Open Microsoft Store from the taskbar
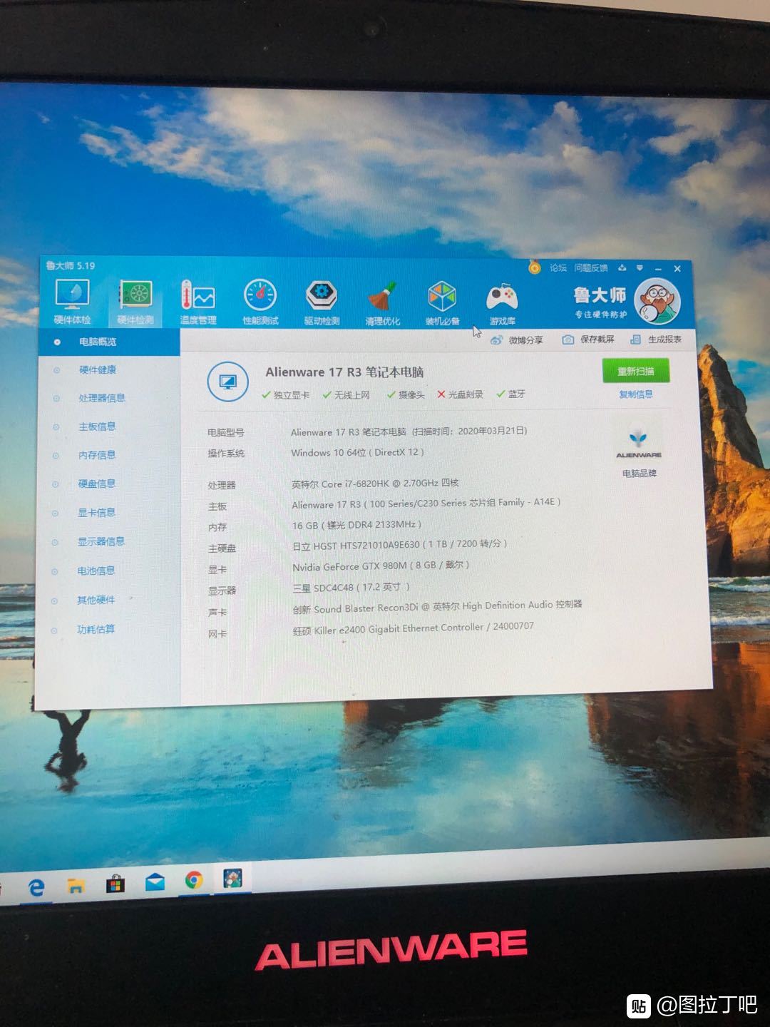Screen dimensions: 770x1027 [x=115, y=884]
